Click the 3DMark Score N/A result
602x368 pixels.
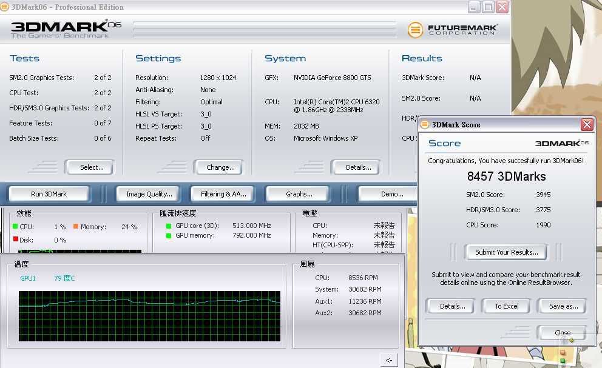(475, 78)
